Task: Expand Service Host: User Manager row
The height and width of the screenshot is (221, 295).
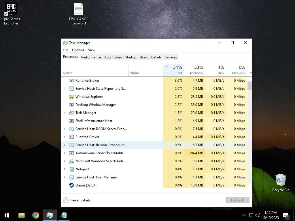Action: 64,177
